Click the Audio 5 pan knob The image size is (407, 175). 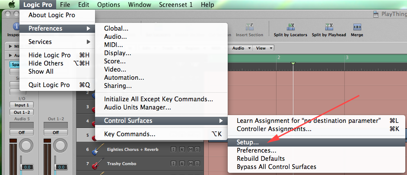[27, 145]
